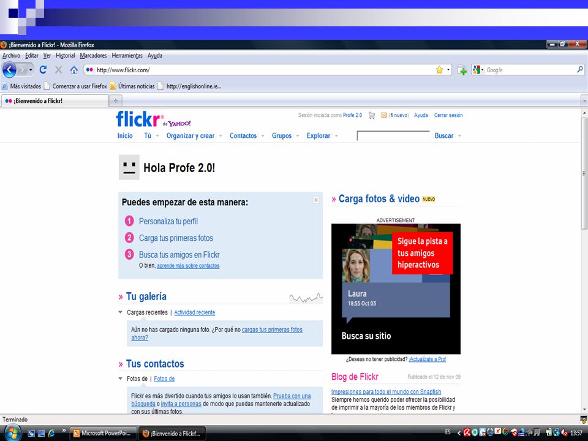The height and width of the screenshot is (441, 588).
Task: Click the Firefox taskbar button
Action: coord(171,433)
